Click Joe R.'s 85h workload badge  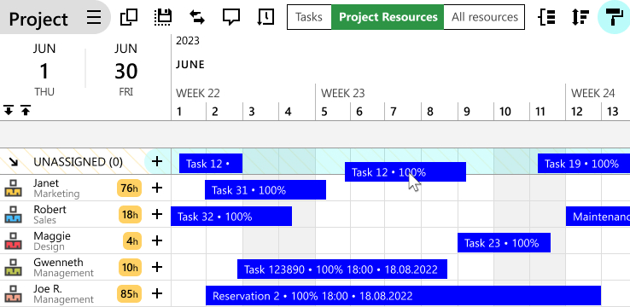(129, 294)
